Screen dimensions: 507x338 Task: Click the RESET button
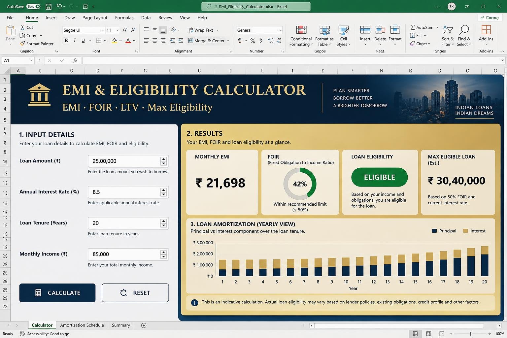pos(135,293)
